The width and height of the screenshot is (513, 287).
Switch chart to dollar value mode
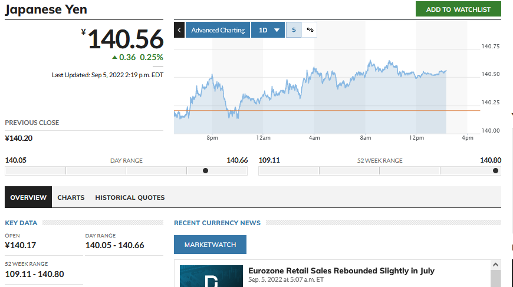point(294,30)
